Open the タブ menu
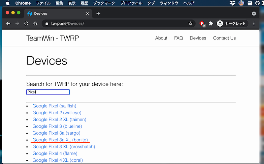264x164 pixels. click(151, 3)
